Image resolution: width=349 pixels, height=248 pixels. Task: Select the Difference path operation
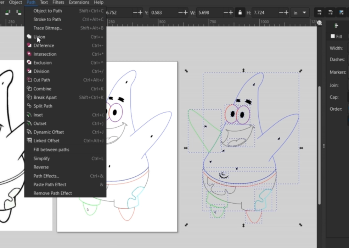[44, 45]
